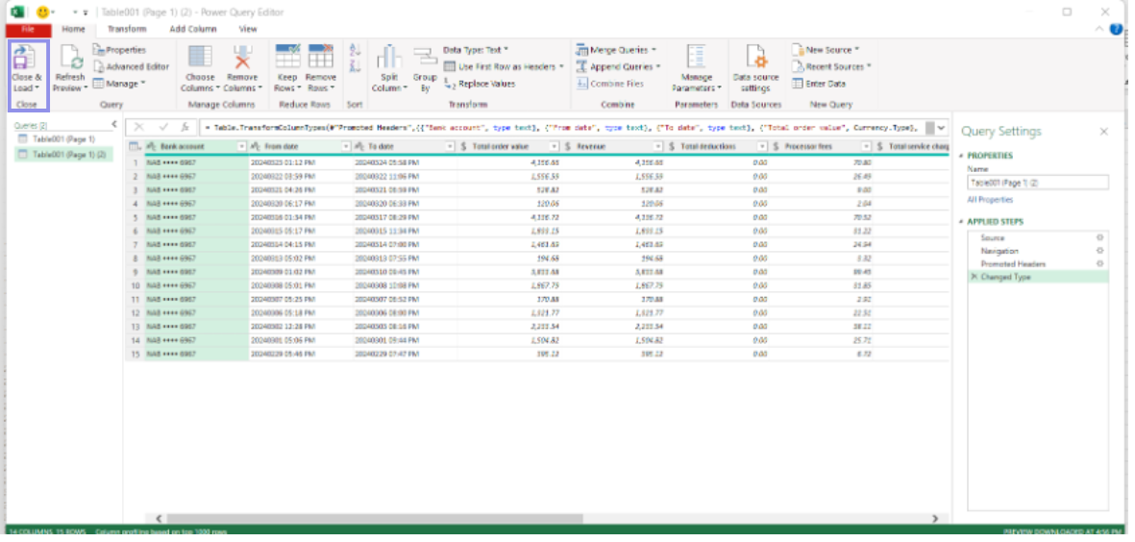Screen dimensions: 1135x542
Task: Open the Merge Queries dropdown
Action: coord(654,50)
